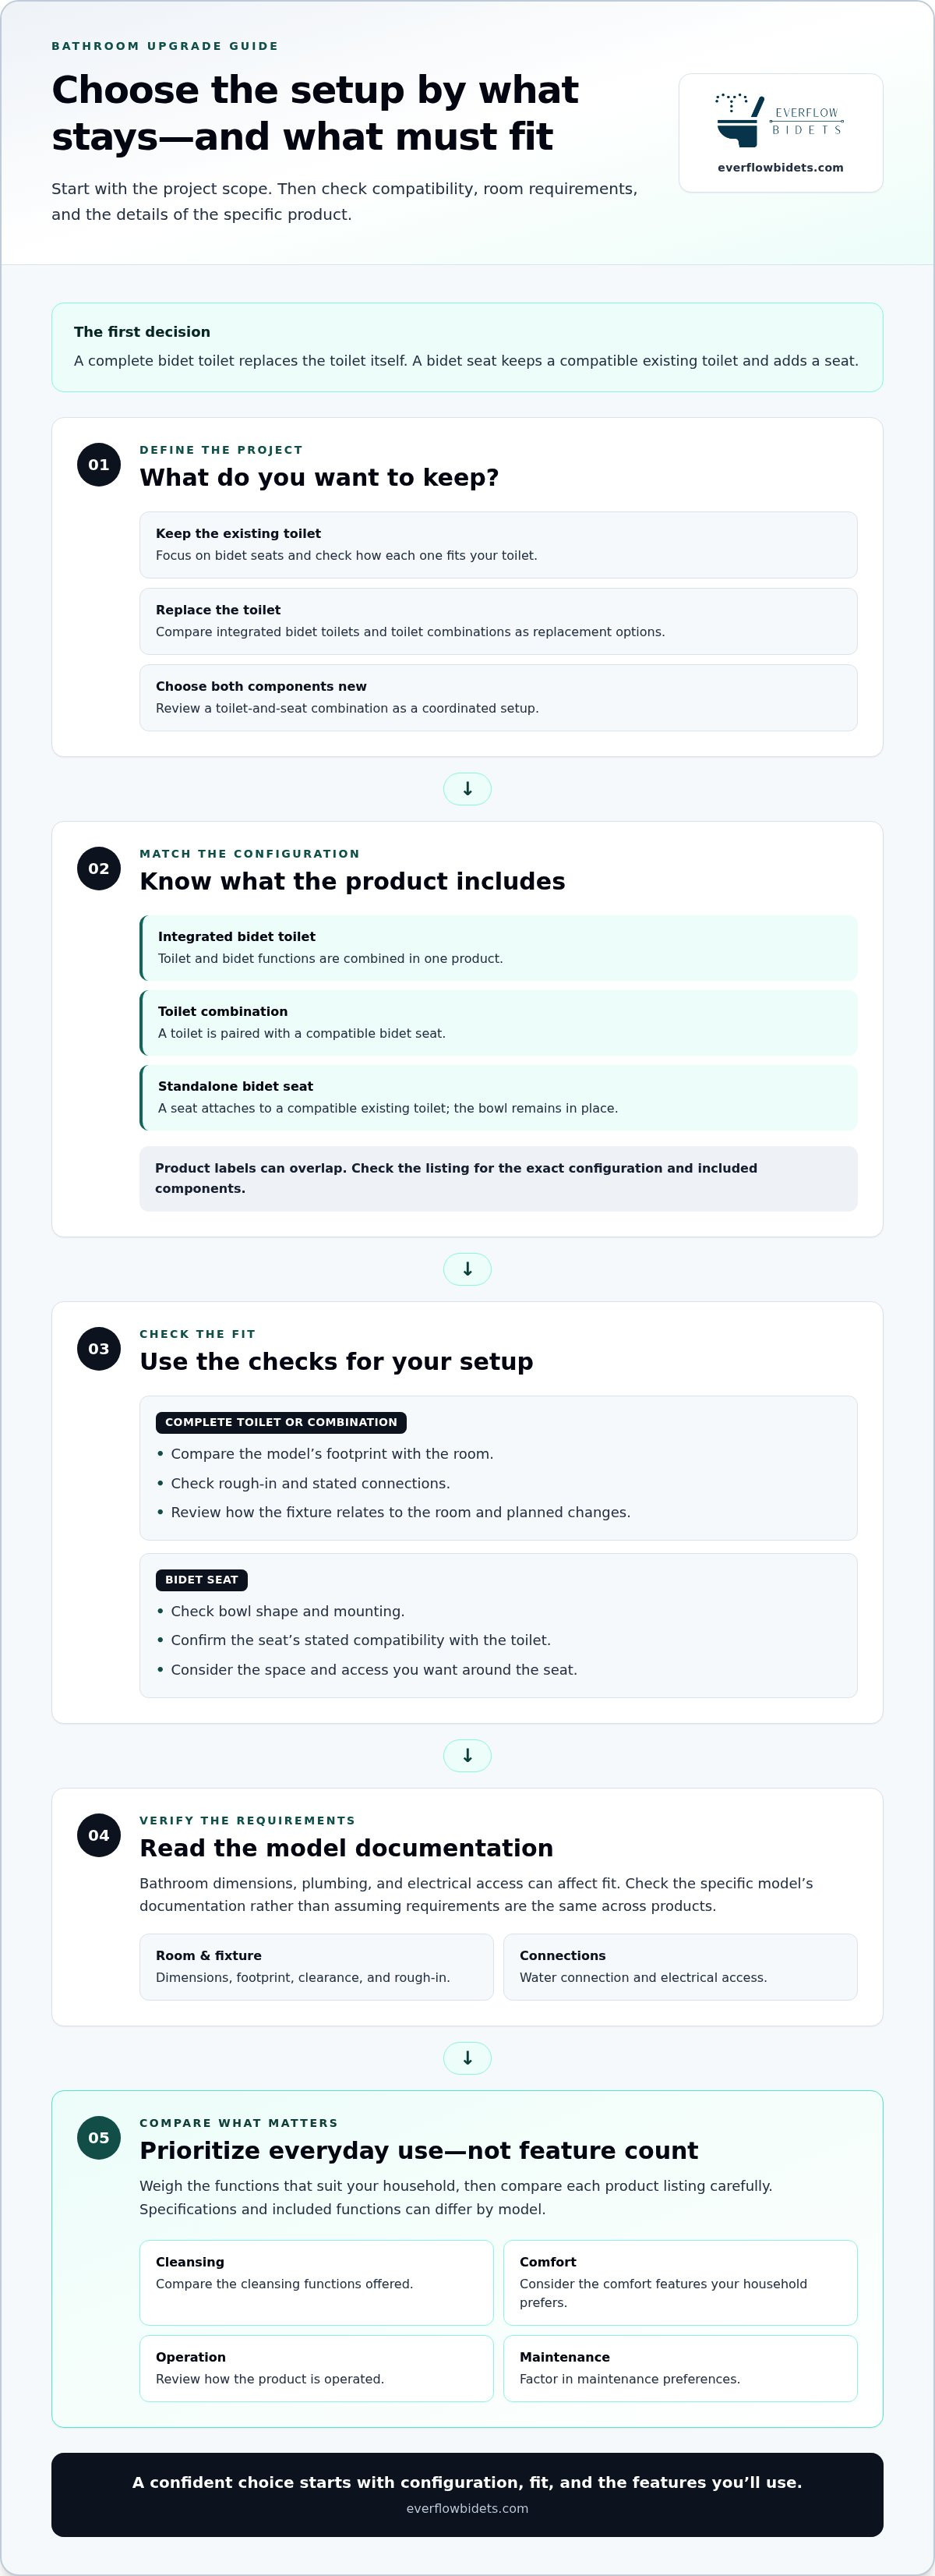Click the BIDET SEAT tag label
The width and height of the screenshot is (935, 2576).
click(202, 1580)
